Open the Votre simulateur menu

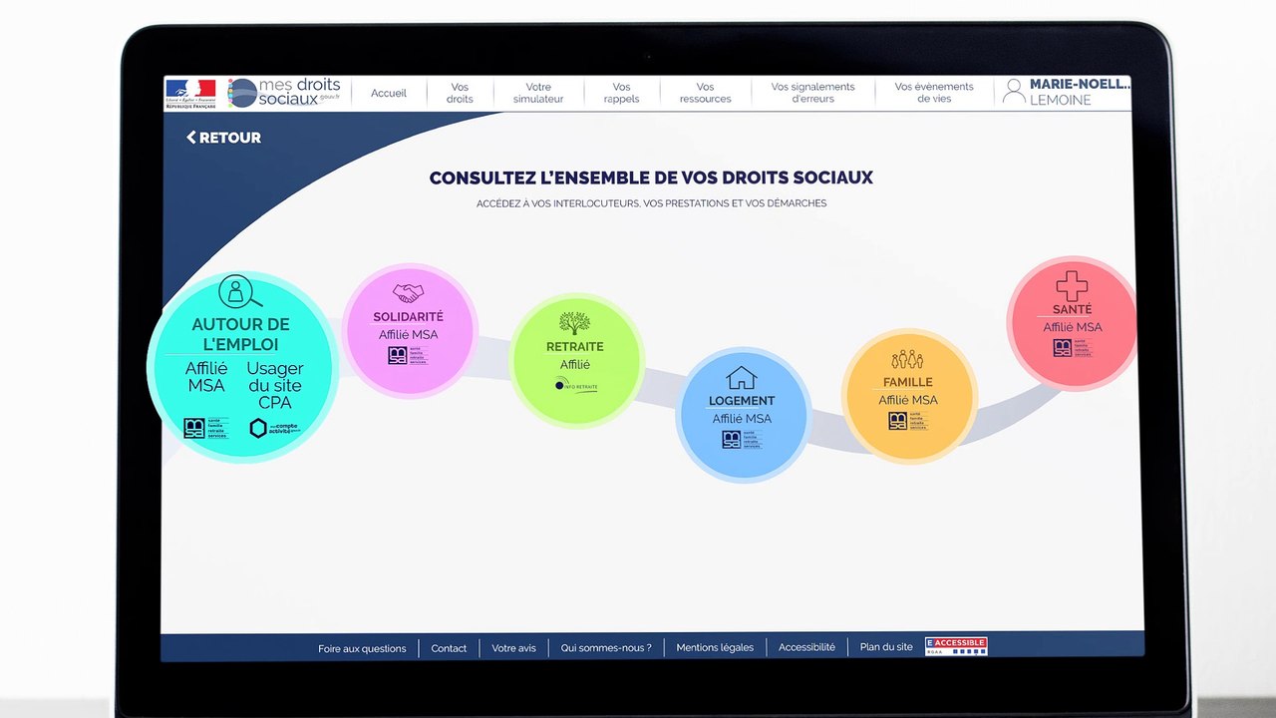[538, 93]
